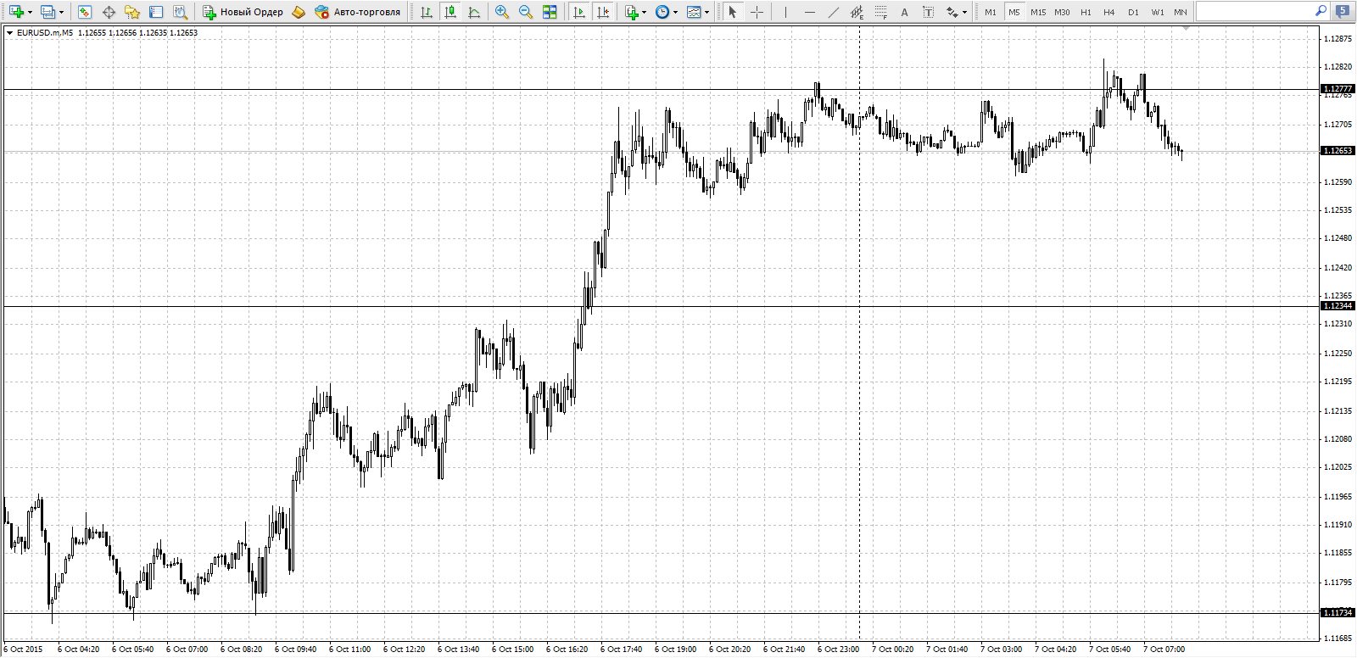Toggle Авто-торговля on or off
Screen dimensions: 1357x658
click(357, 12)
